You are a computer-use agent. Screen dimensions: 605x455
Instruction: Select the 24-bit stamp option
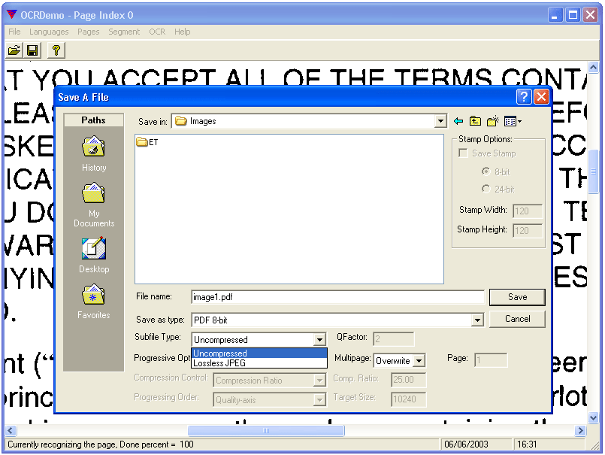point(488,188)
